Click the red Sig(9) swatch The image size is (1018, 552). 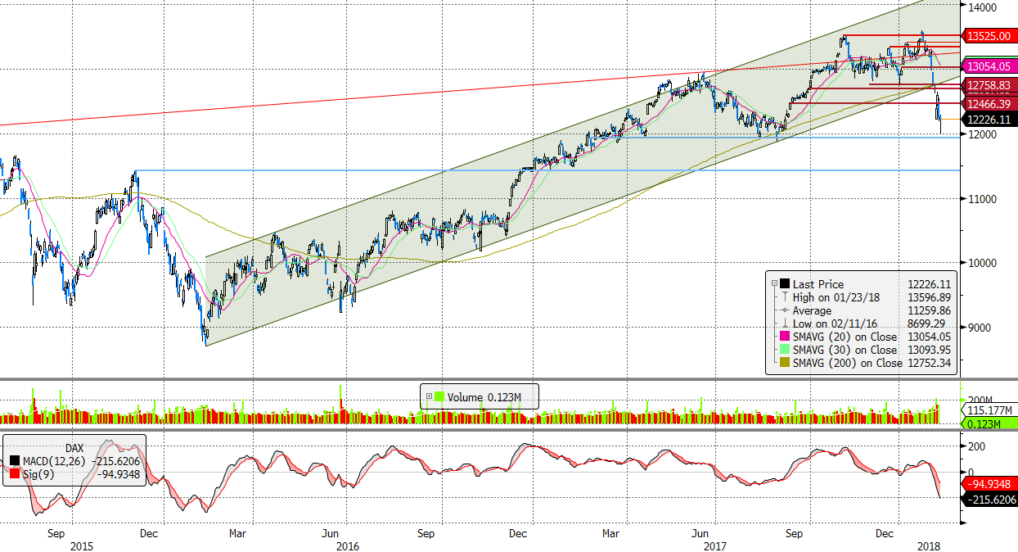[x=15, y=474]
